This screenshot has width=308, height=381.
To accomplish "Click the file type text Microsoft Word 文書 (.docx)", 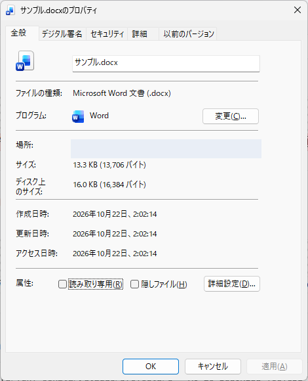I will (x=122, y=93).
